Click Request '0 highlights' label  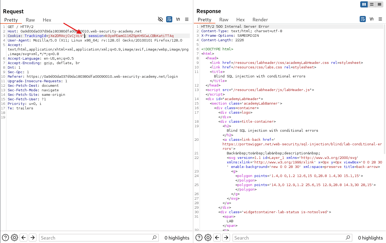(x=177, y=238)
